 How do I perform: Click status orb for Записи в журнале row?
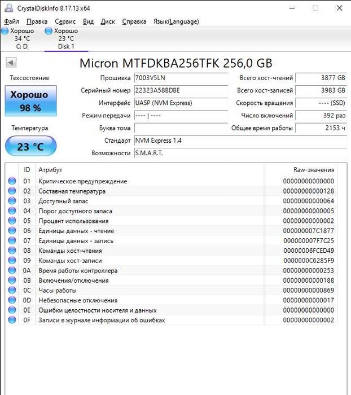pyautogui.click(x=12, y=320)
